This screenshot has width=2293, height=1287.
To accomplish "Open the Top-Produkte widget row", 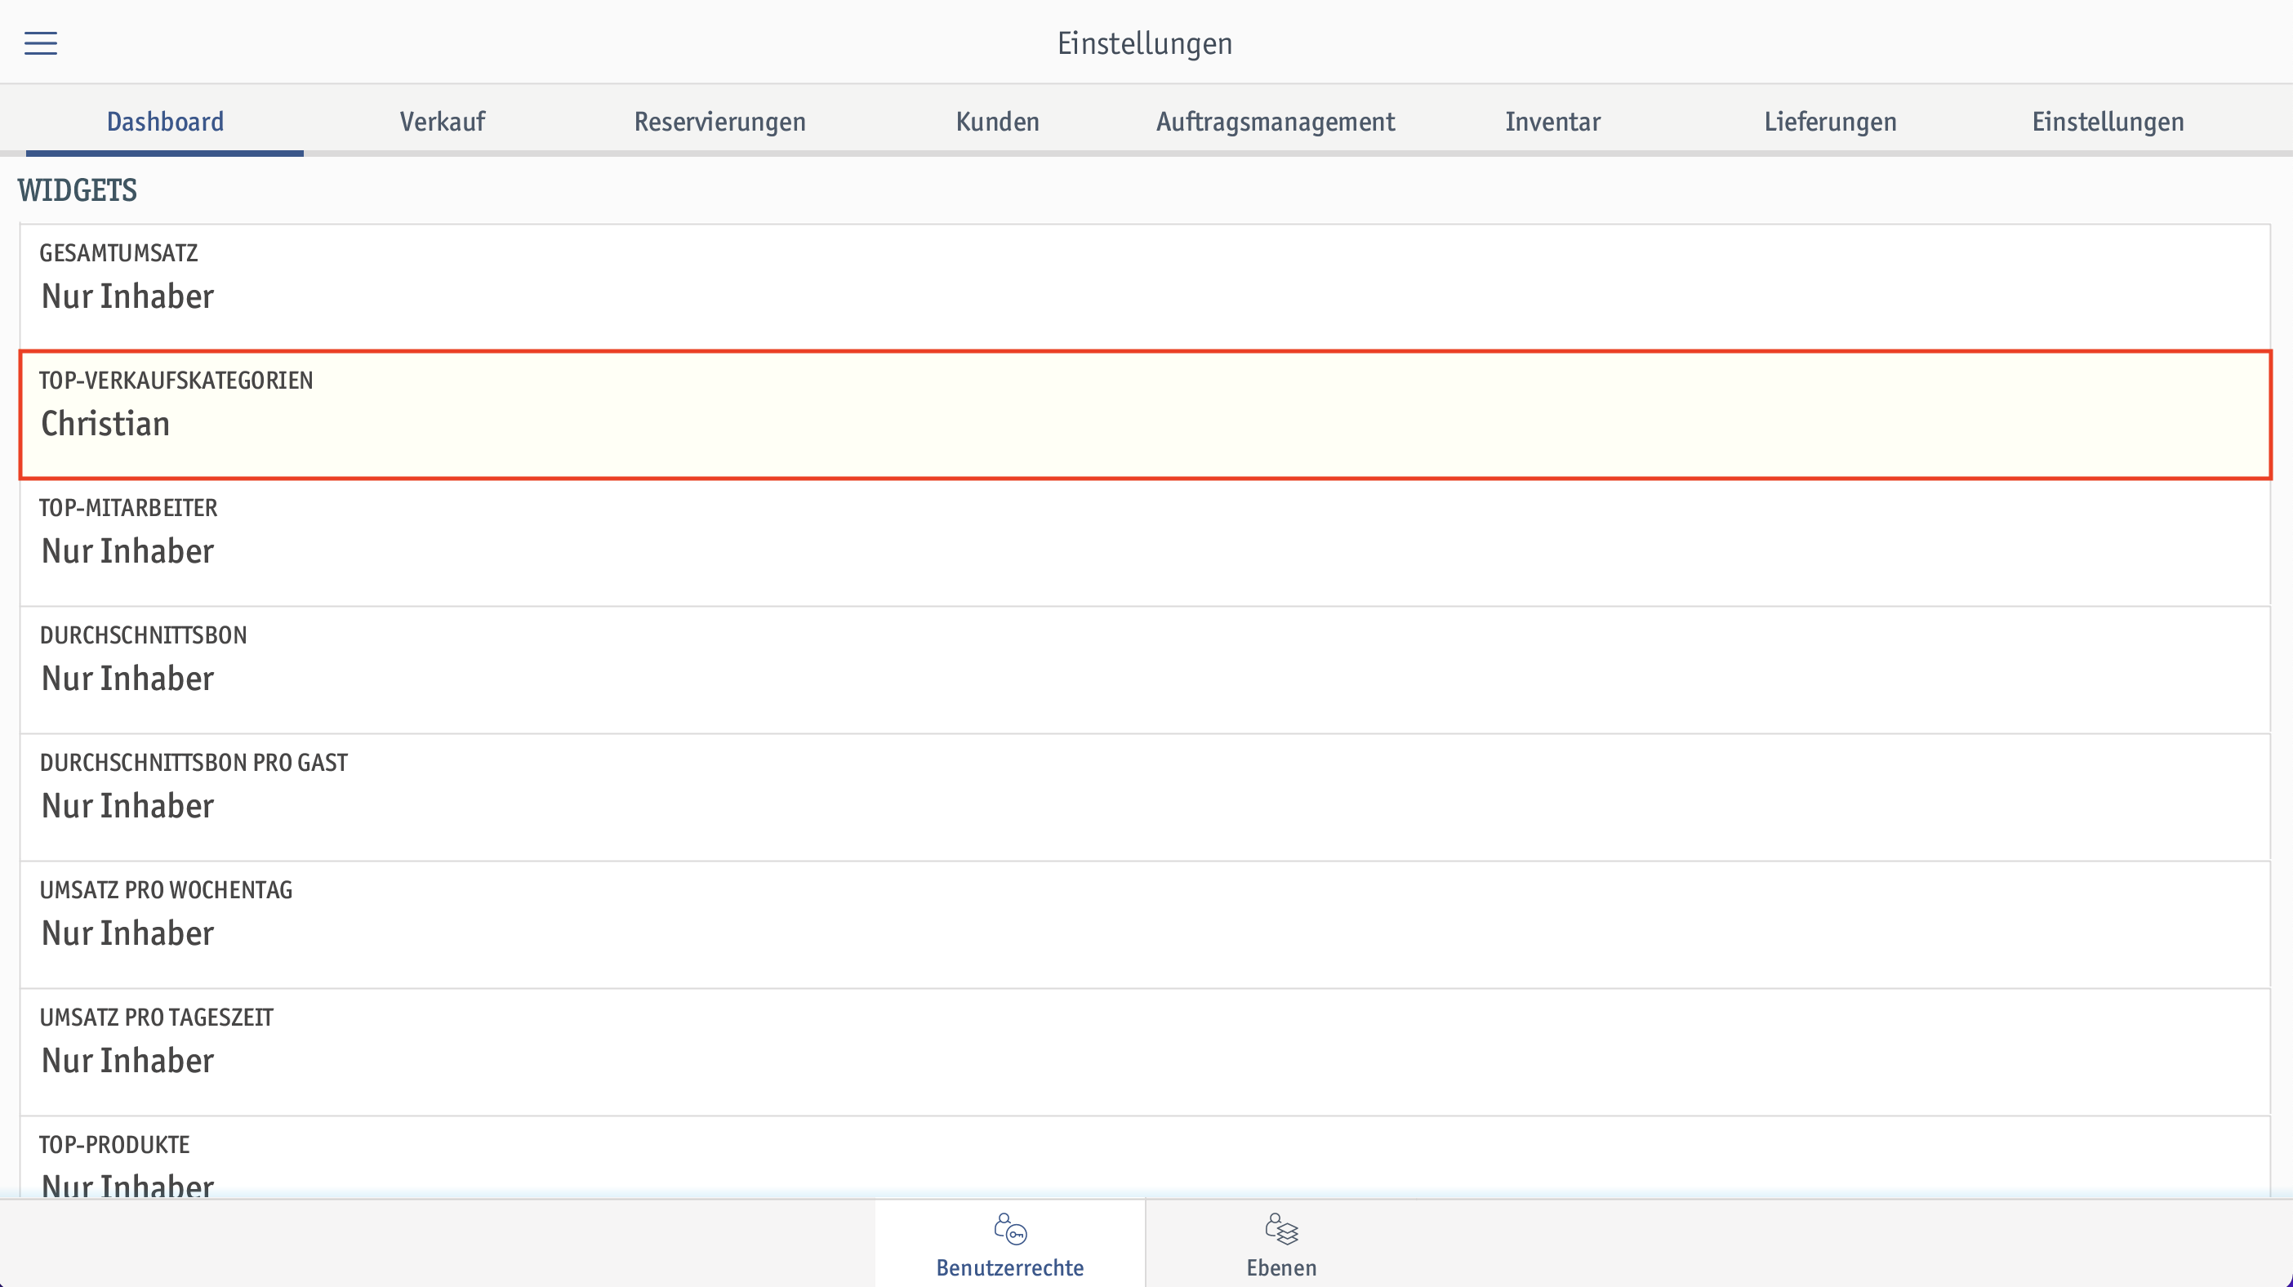I will [1146, 1157].
